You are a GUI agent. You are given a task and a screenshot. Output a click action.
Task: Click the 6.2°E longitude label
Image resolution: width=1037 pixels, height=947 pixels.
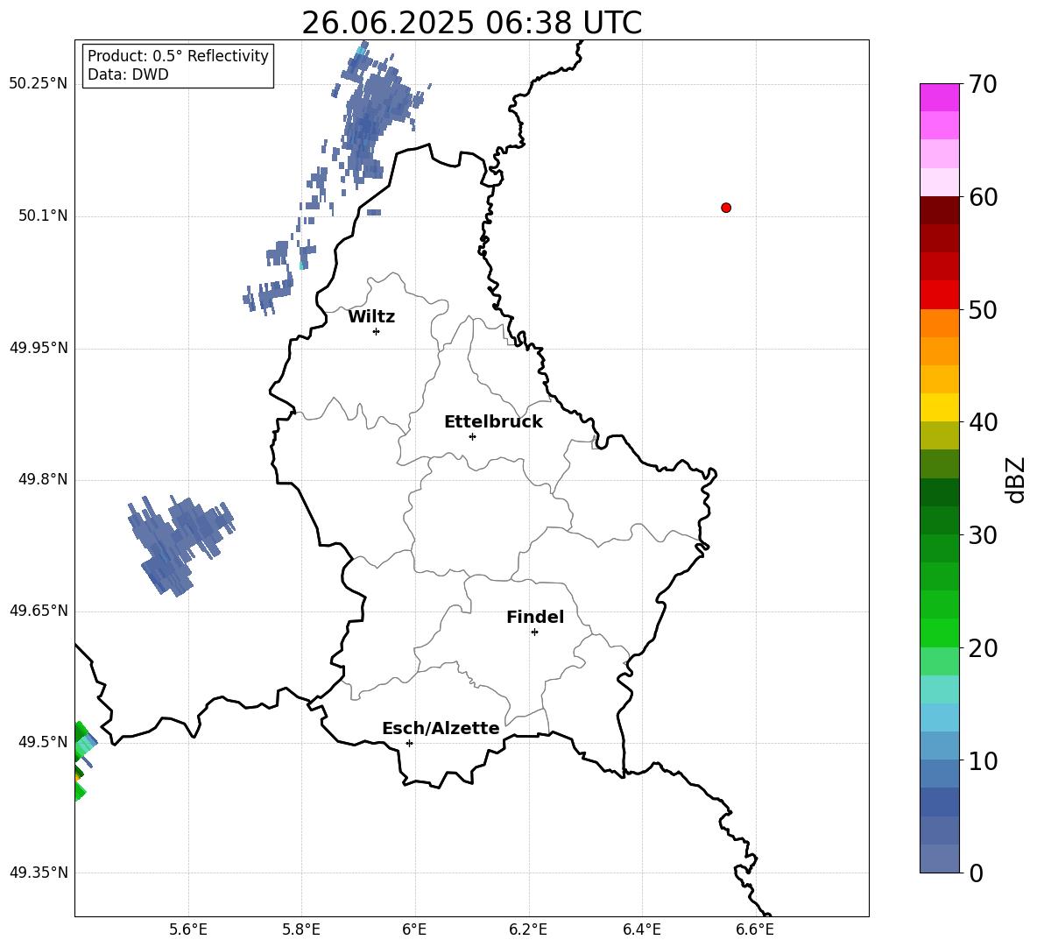tap(528, 929)
